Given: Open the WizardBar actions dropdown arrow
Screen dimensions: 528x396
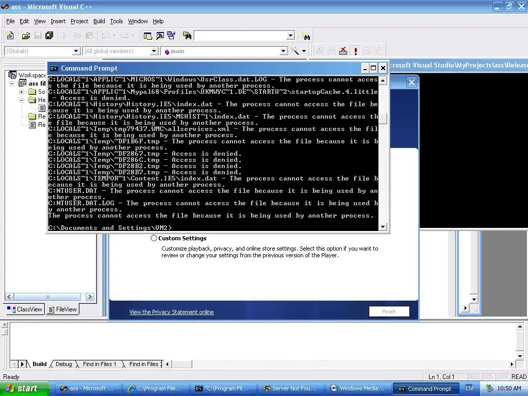Looking at the screenshot, I should [x=304, y=51].
